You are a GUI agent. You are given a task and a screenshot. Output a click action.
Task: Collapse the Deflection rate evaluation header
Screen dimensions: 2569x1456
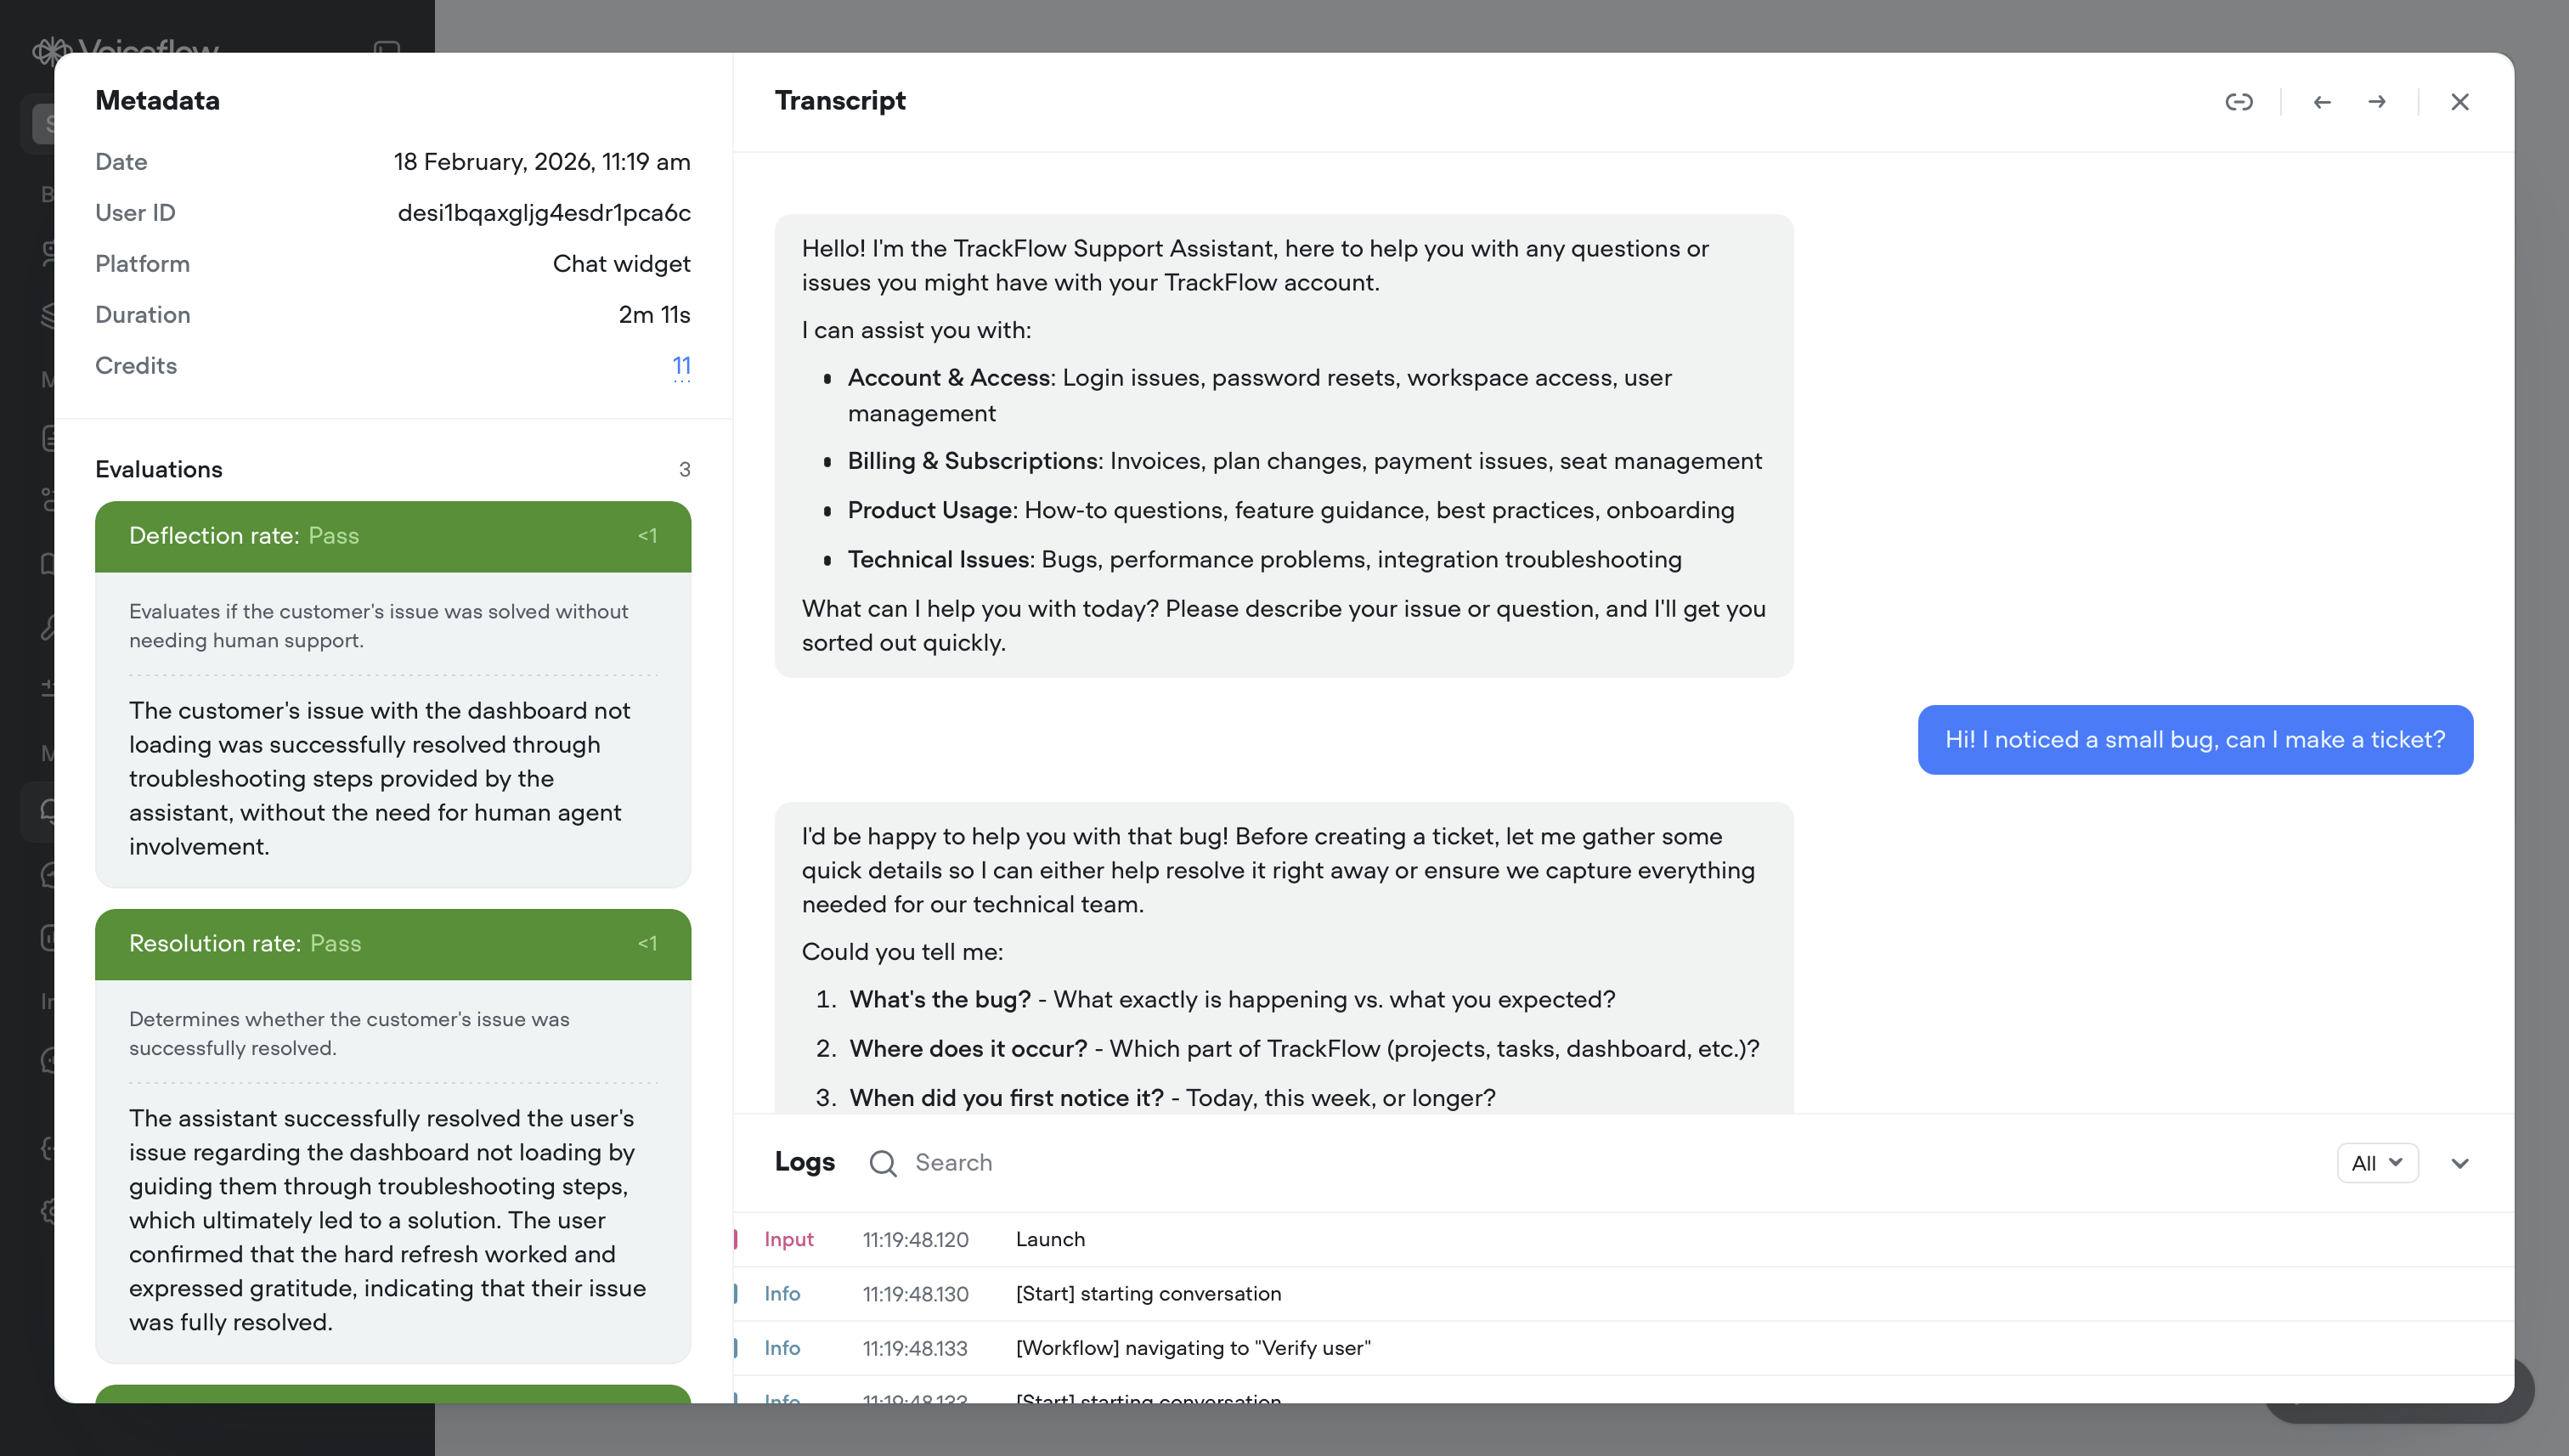(392, 536)
